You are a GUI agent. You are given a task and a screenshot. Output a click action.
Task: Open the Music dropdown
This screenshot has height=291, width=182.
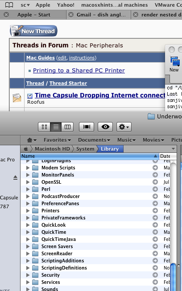[126, 140]
